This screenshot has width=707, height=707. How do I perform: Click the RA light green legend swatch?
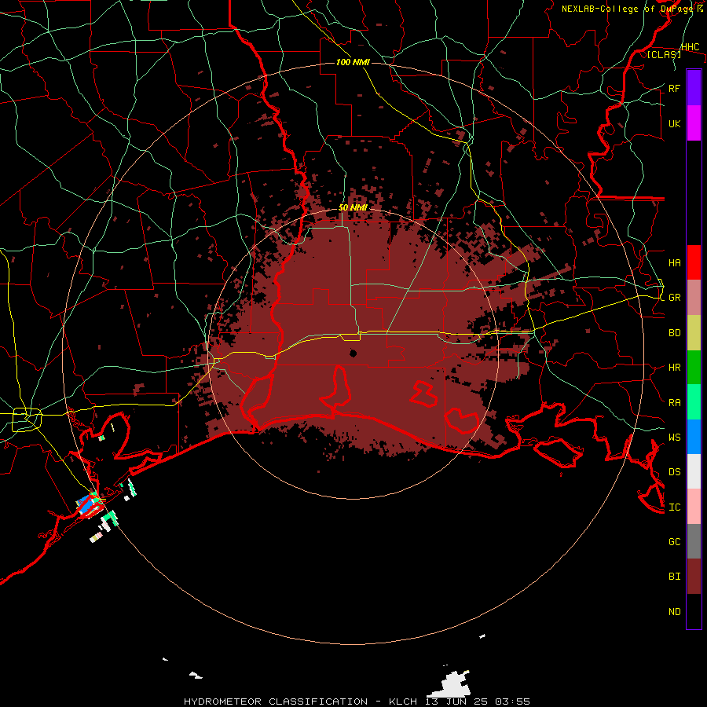pos(694,402)
